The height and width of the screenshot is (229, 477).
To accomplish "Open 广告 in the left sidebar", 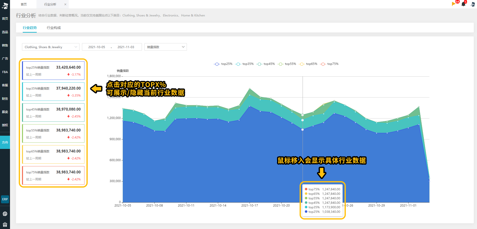I will [x=5, y=58].
